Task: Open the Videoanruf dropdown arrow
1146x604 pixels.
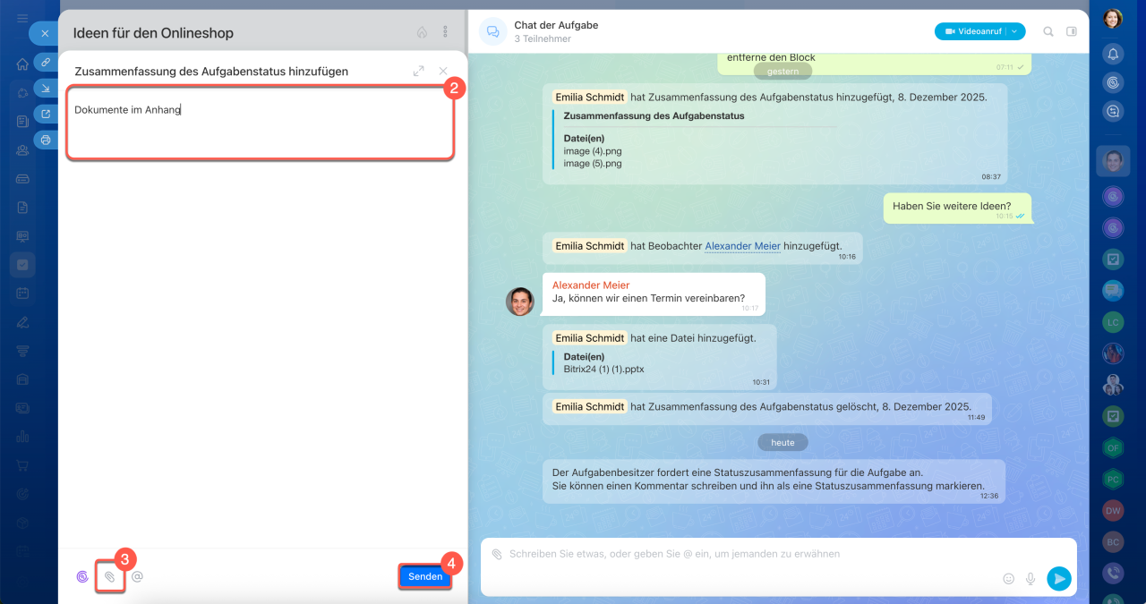Action: (x=1016, y=31)
